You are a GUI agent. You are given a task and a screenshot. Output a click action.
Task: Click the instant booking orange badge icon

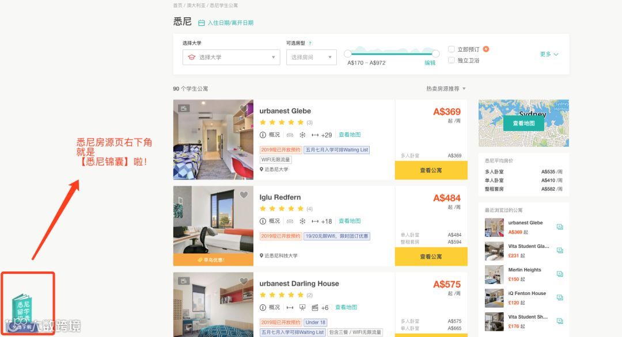coord(486,49)
